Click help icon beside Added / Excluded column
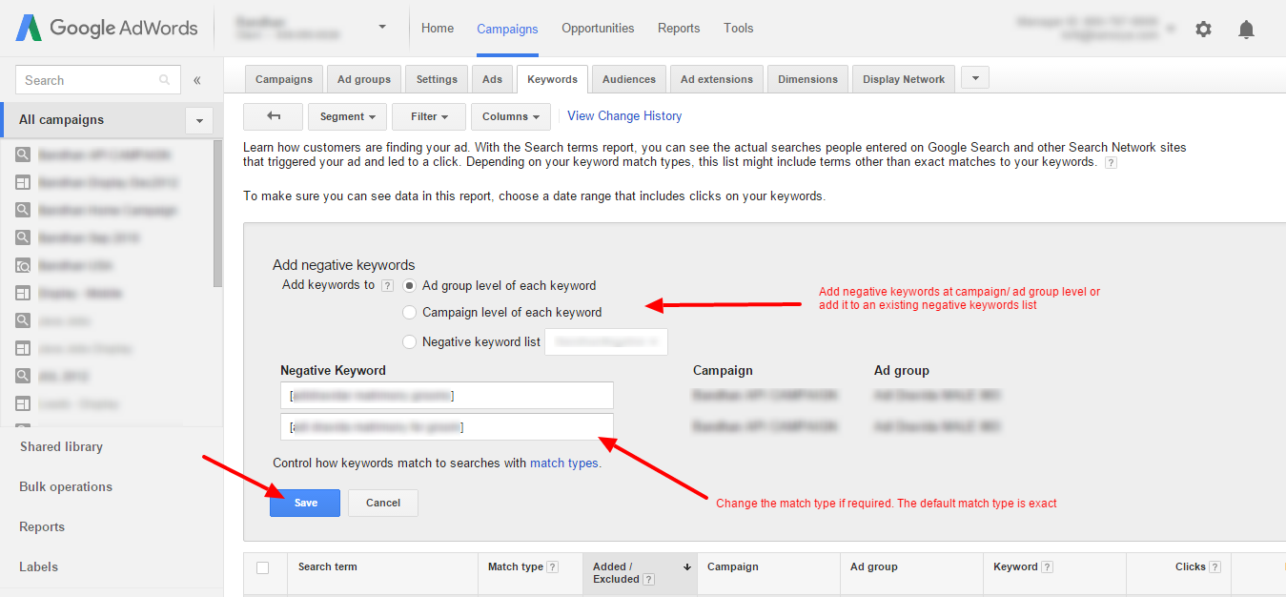The width and height of the screenshot is (1286, 597). (x=649, y=579)
